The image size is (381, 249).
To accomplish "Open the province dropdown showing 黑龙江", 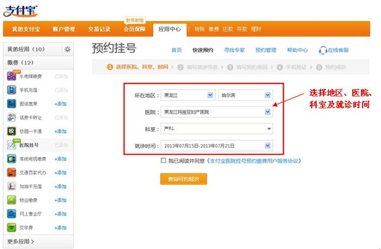I will pos(188,95).
